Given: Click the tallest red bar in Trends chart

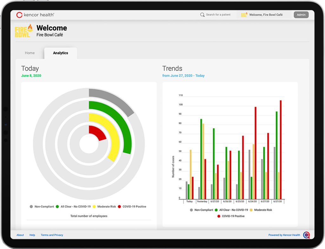Looking at the screenshot, I should (x=281, y=150).
